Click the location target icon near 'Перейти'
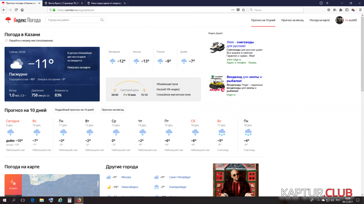 [x=6, y=41]
